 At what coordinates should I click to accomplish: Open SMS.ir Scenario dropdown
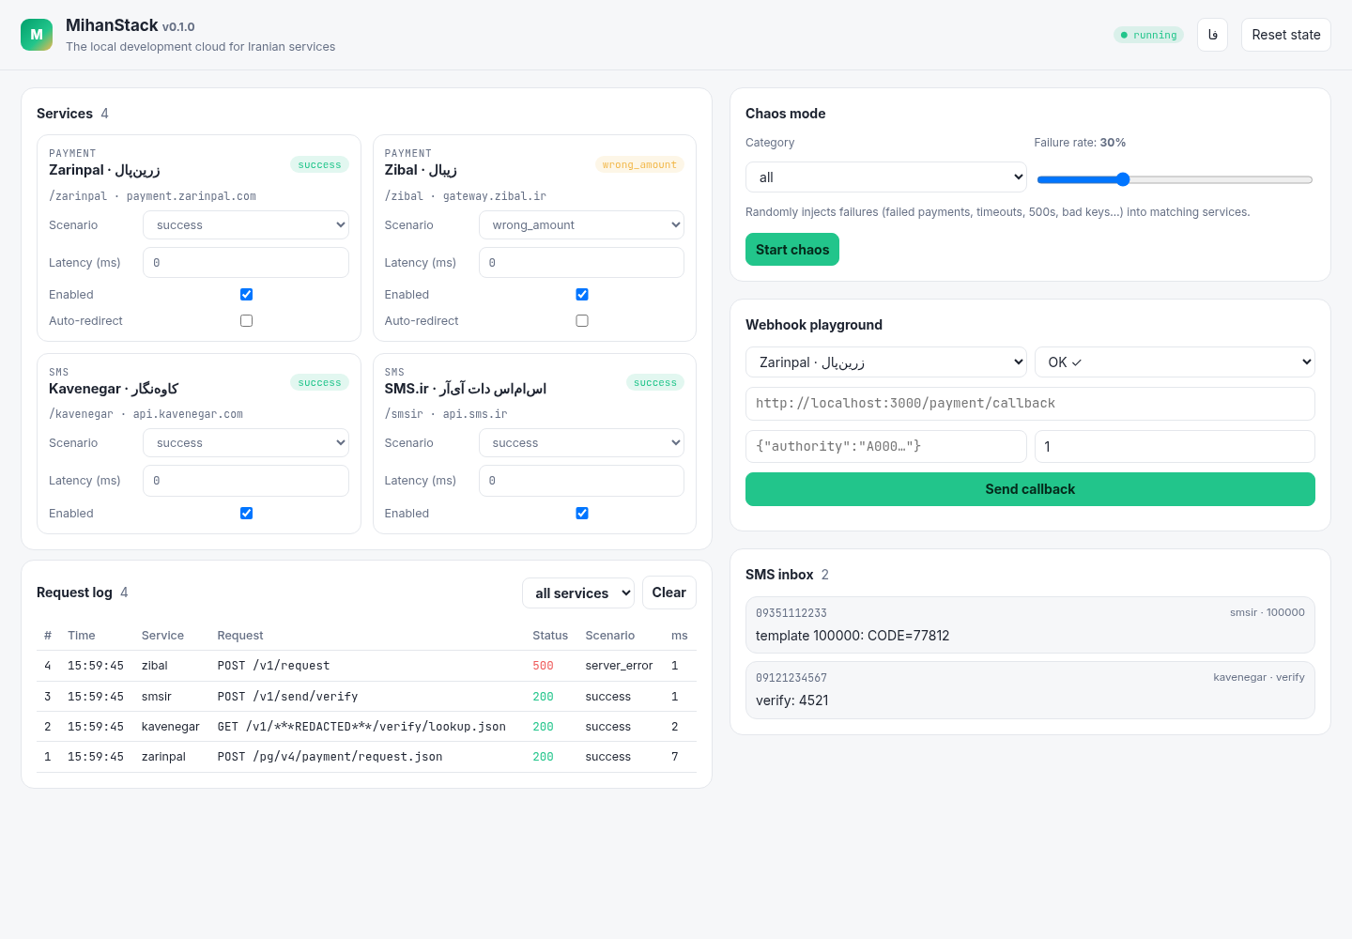(x=581, y=443)
